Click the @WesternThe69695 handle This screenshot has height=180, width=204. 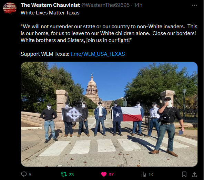click(105, 5)
